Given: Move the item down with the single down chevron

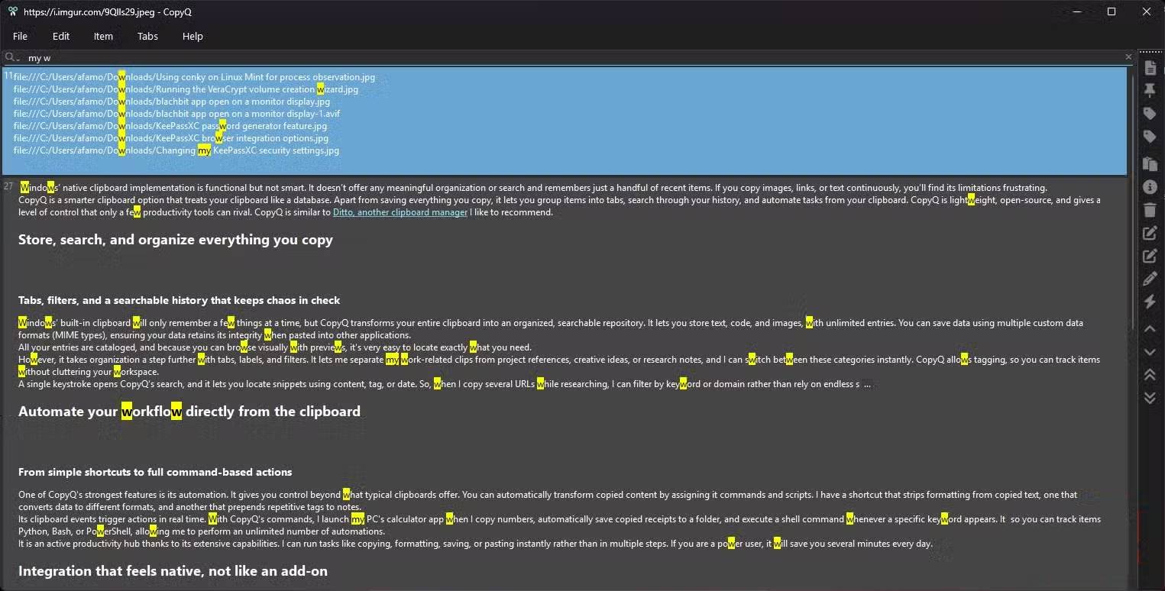Looking at the screenshot, I should click(x=1150, y=352).
